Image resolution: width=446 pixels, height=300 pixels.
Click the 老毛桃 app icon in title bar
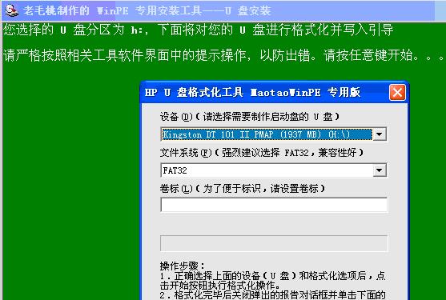click(11, 10)
